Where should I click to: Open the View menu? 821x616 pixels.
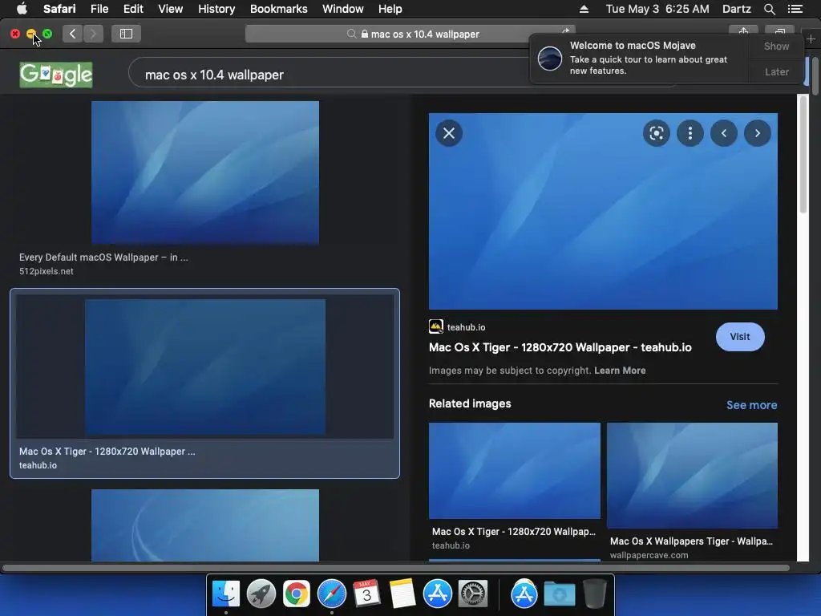(170, 9)
